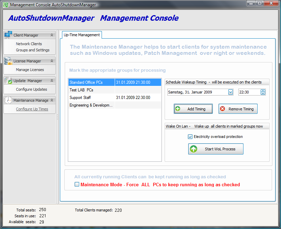Maximize the Management Console window
This screenshot has width=281, height=229.
coord(260,3)
